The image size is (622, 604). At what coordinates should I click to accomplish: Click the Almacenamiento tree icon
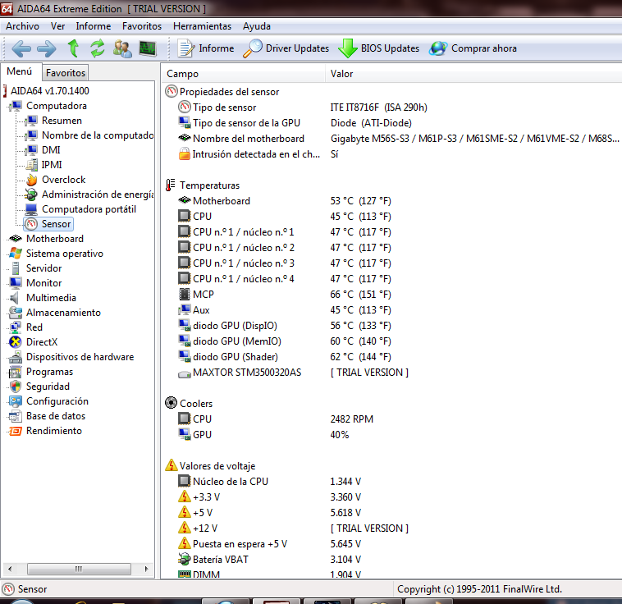pyautogui.click(x=16, y=313)
